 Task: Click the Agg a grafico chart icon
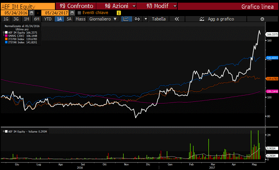click(201, 19)
